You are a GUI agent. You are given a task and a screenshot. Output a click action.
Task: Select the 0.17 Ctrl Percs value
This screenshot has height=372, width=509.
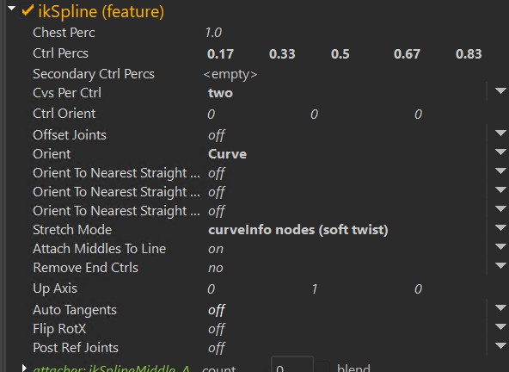point(220,54)
